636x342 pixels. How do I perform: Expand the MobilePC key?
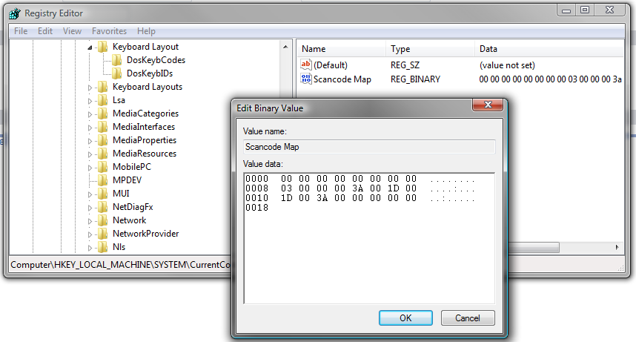click(90, 168)
